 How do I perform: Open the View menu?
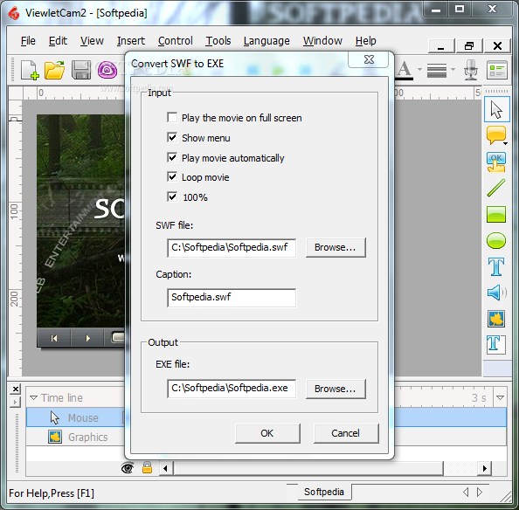(92, 41)
